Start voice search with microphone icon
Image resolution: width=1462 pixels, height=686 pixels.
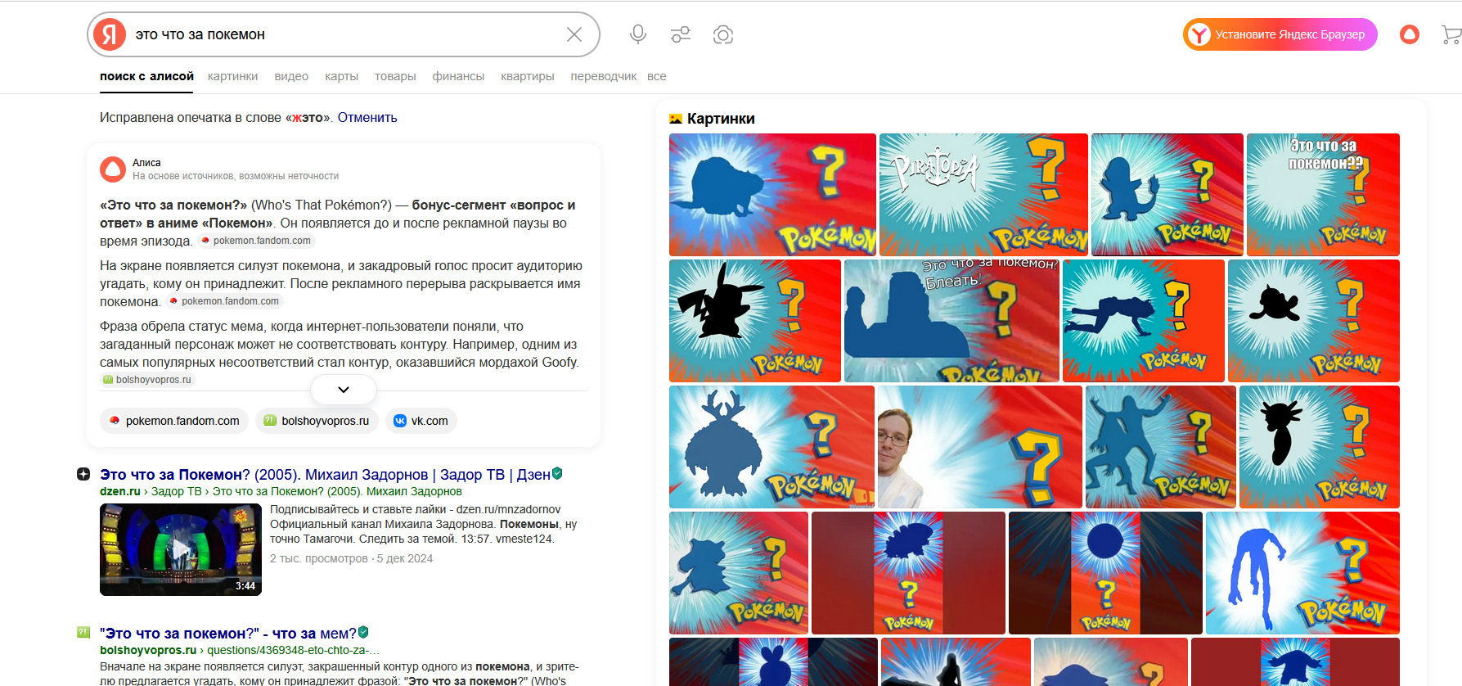(x=638, y=34)
